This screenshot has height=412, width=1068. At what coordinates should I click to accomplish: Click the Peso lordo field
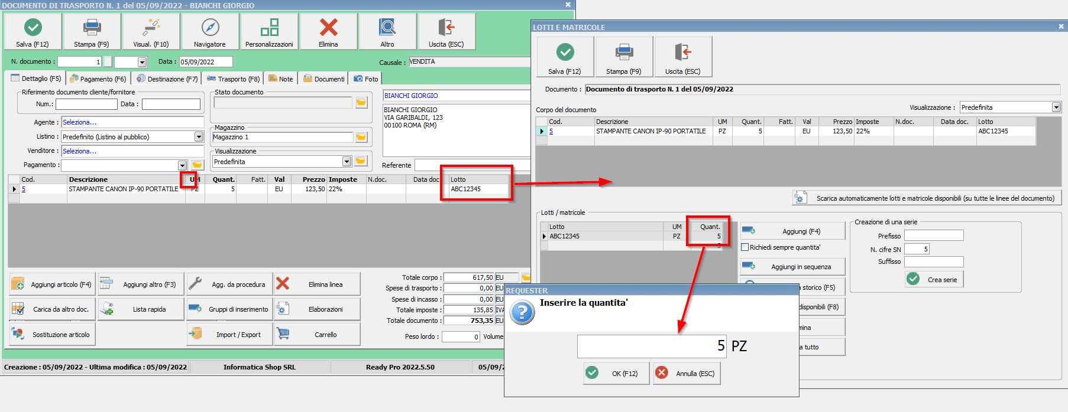pos(461,336)
